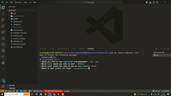The width and height of the screenshot is (171, 96).
Task: Switch to the OUTPUT panel tab
Action: coord(52,49)
